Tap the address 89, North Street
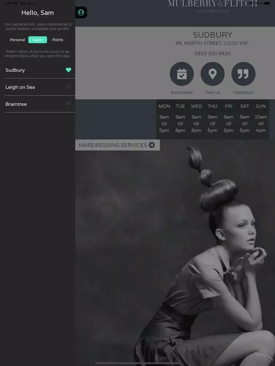 tap(213, 43)
